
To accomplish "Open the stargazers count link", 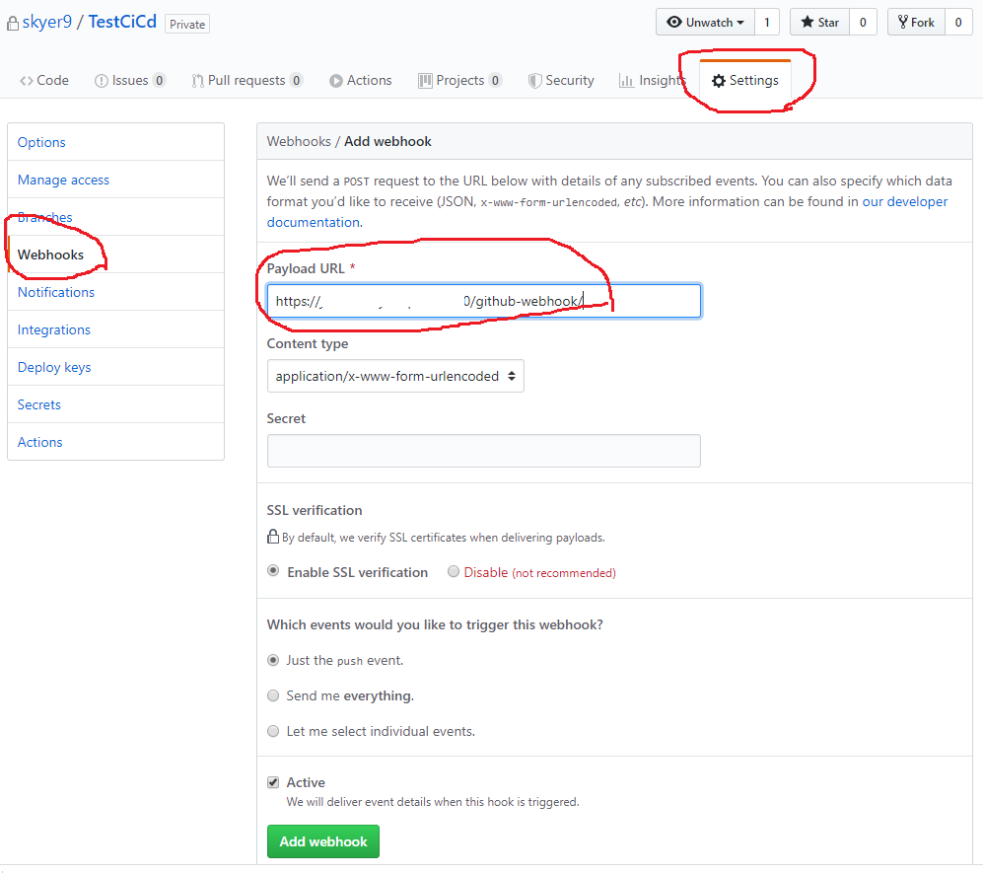I will tap(864, 22).
